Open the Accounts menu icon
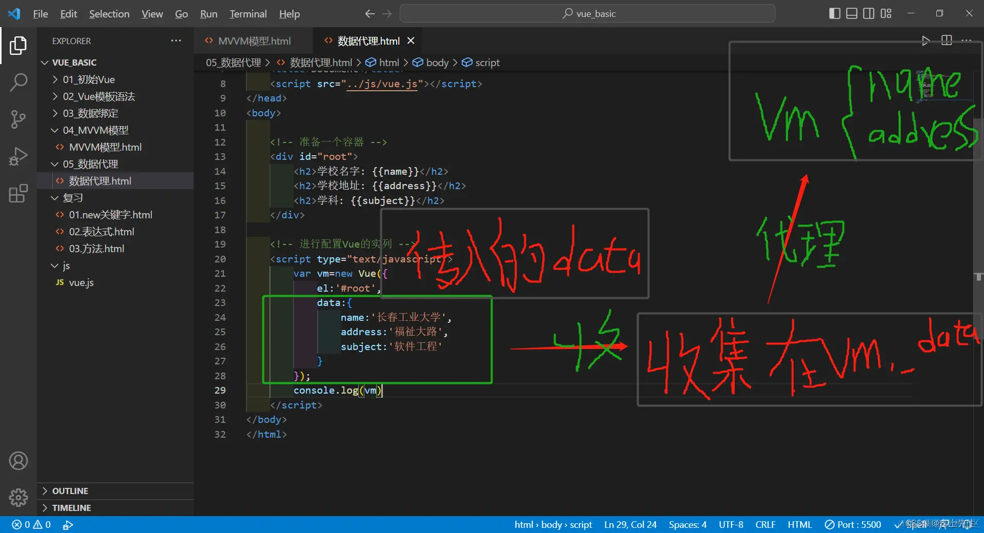 [x=18, y=461]
